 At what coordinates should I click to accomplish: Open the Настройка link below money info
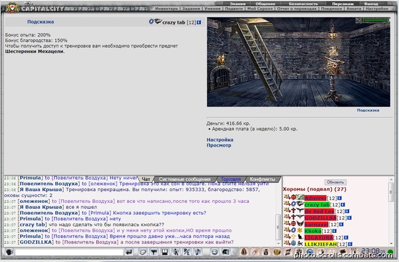(220, 140)
